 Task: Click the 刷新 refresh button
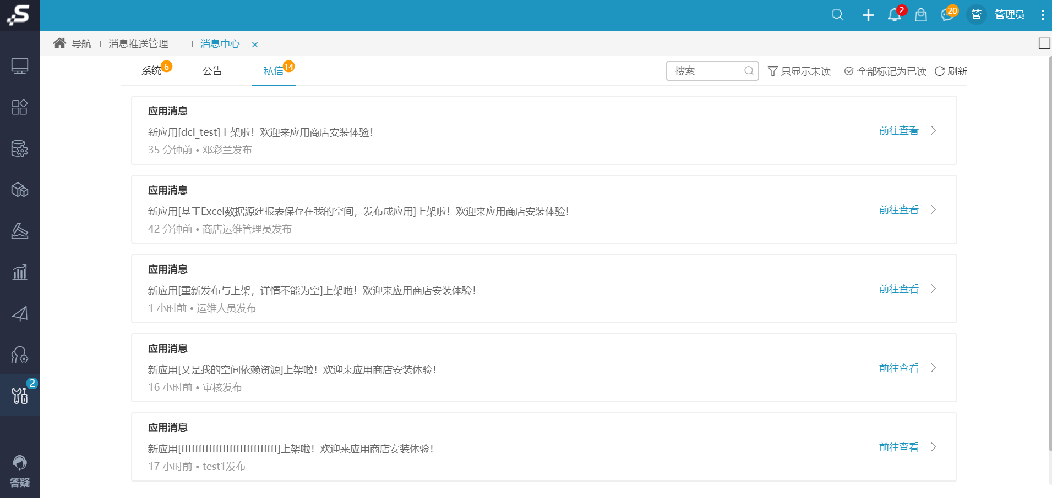(x=951, y=71)
